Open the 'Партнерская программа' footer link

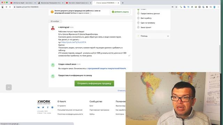99,110
